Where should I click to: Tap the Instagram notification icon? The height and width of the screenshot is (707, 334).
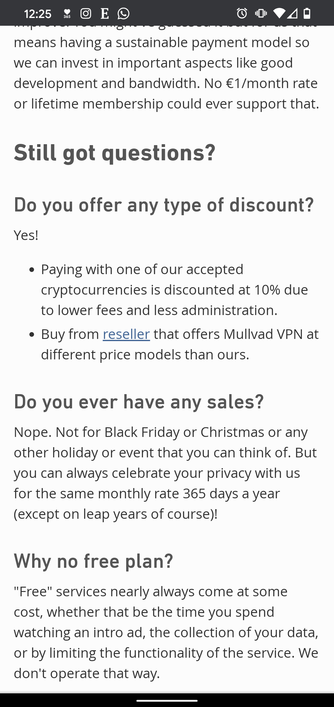pos(86,13)
